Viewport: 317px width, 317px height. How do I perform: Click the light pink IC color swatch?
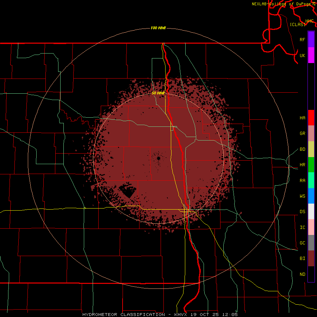coord(311,227)
